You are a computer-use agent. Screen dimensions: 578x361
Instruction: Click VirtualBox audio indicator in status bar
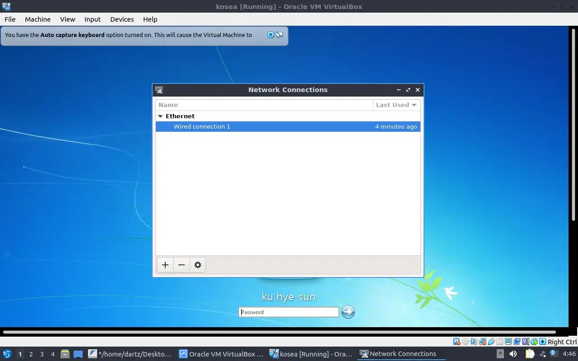coord(474,342)
